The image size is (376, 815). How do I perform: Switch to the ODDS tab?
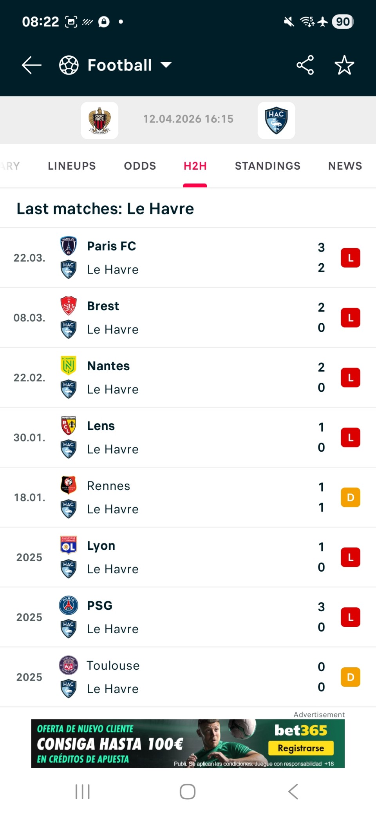[x=140, y=166]
